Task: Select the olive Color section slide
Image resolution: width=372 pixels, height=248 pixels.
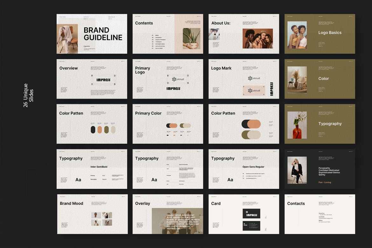Action: coord(320,79)
